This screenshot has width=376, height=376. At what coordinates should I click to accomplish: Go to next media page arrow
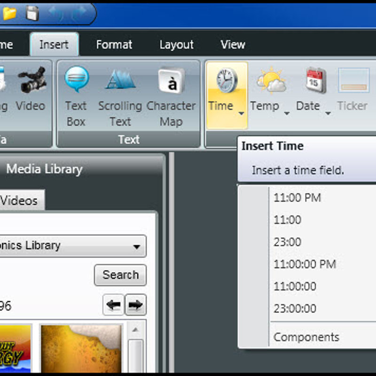point(135,305)
